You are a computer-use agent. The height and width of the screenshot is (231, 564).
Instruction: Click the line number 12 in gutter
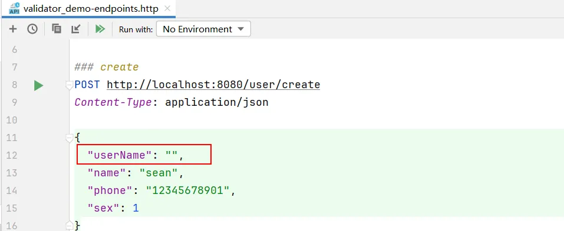(12, 155)
